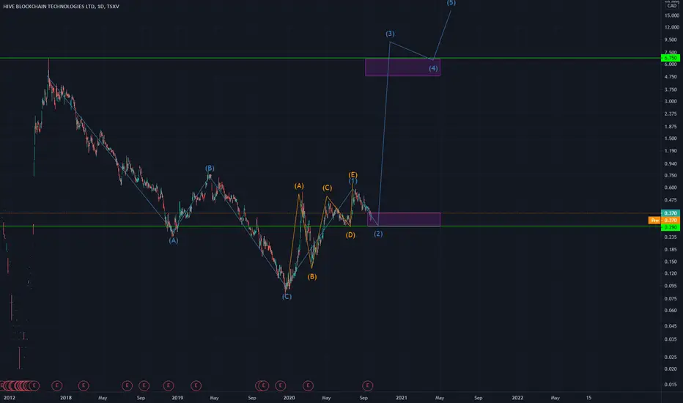This screenshot has height=403, width=683.
Task: Click the 12.000 price axis label
Action: pos(672,27)
